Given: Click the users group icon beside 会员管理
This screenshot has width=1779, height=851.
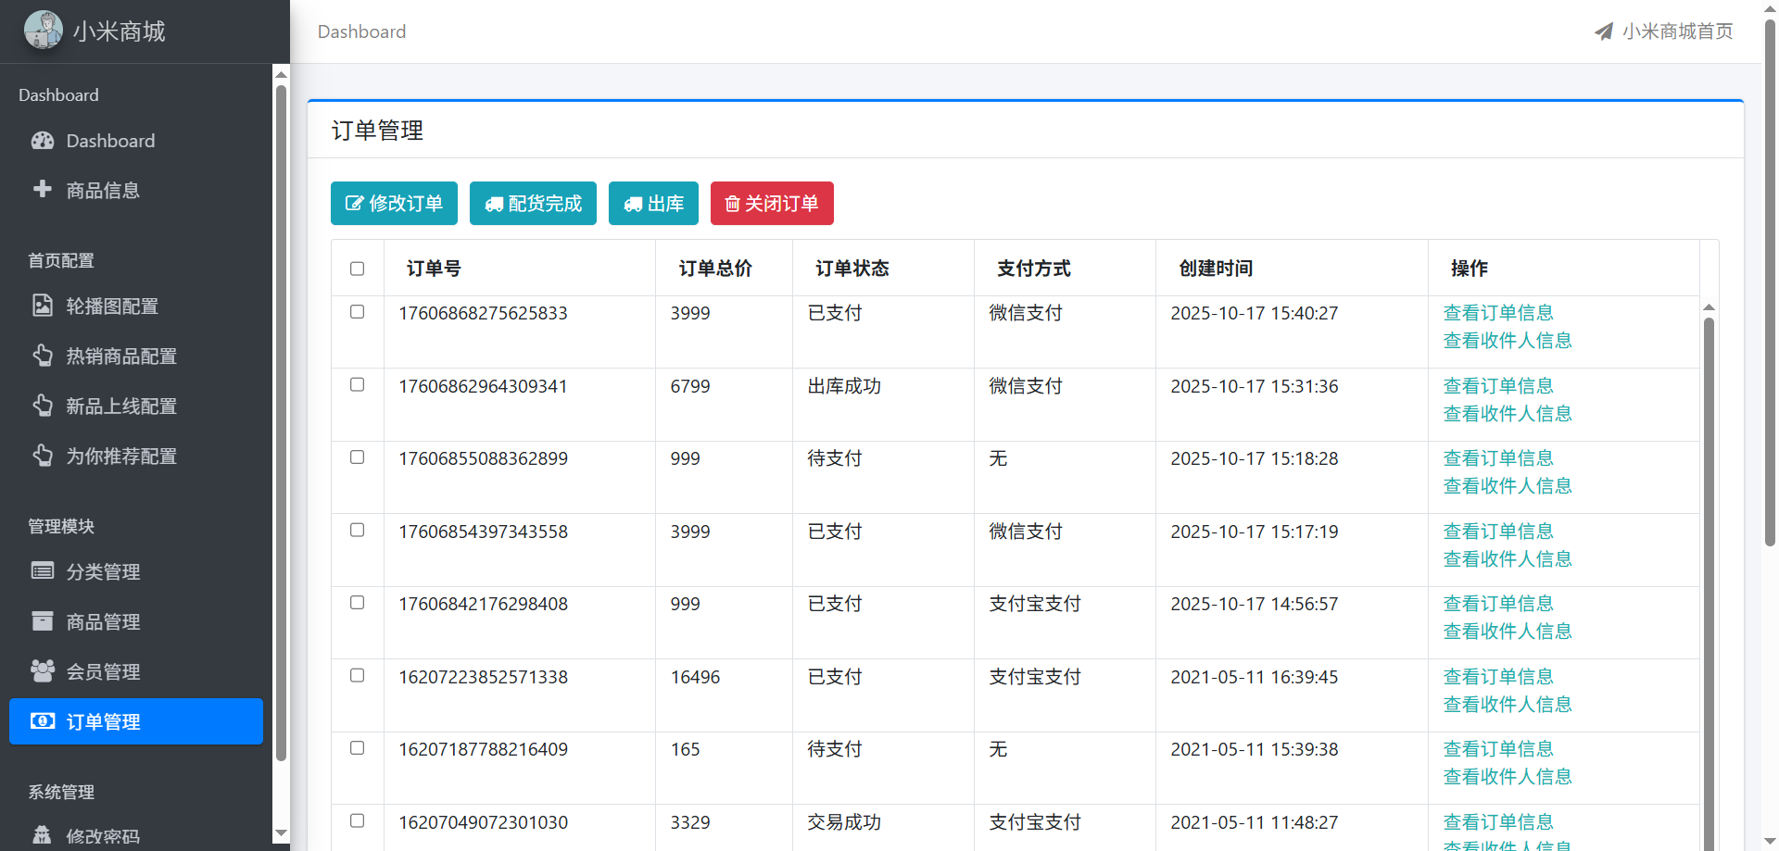Looking at the screenshot, I should (x=43, y=670).
